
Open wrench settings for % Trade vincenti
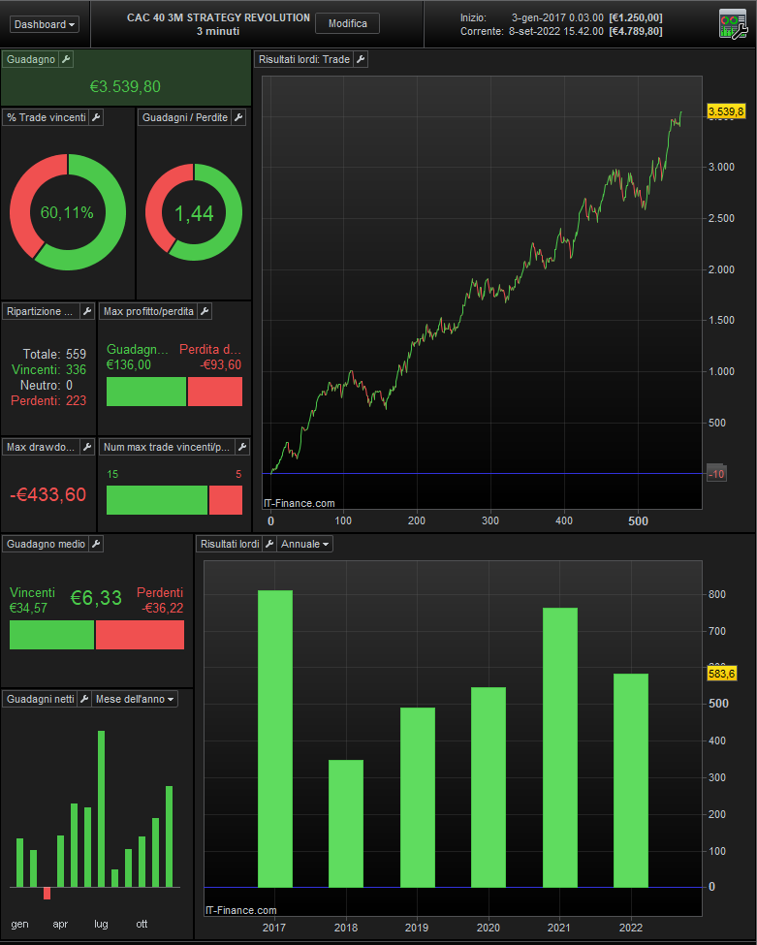(x=96, y=117)
